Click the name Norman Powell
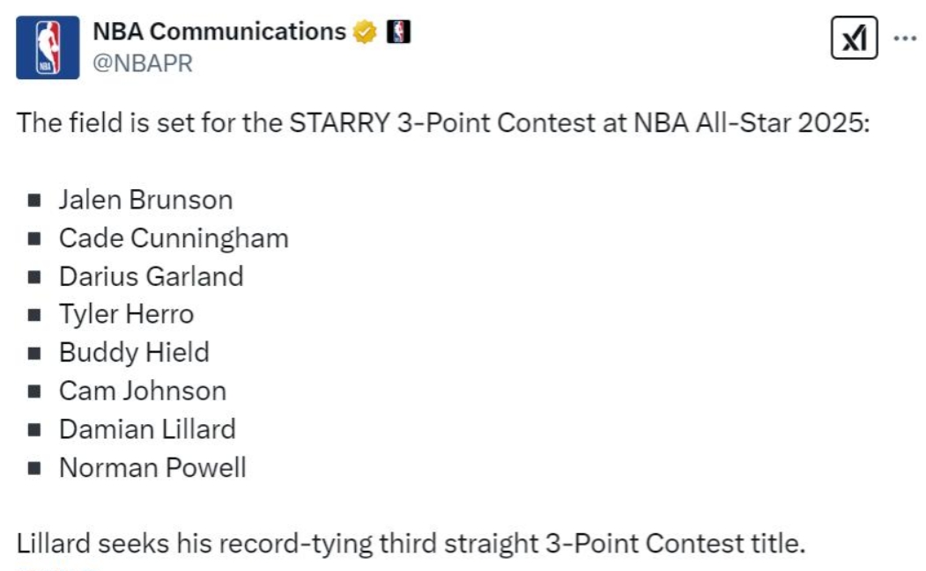Image resolution: width=926 pixels, height=571 pixels. (152, 467)
